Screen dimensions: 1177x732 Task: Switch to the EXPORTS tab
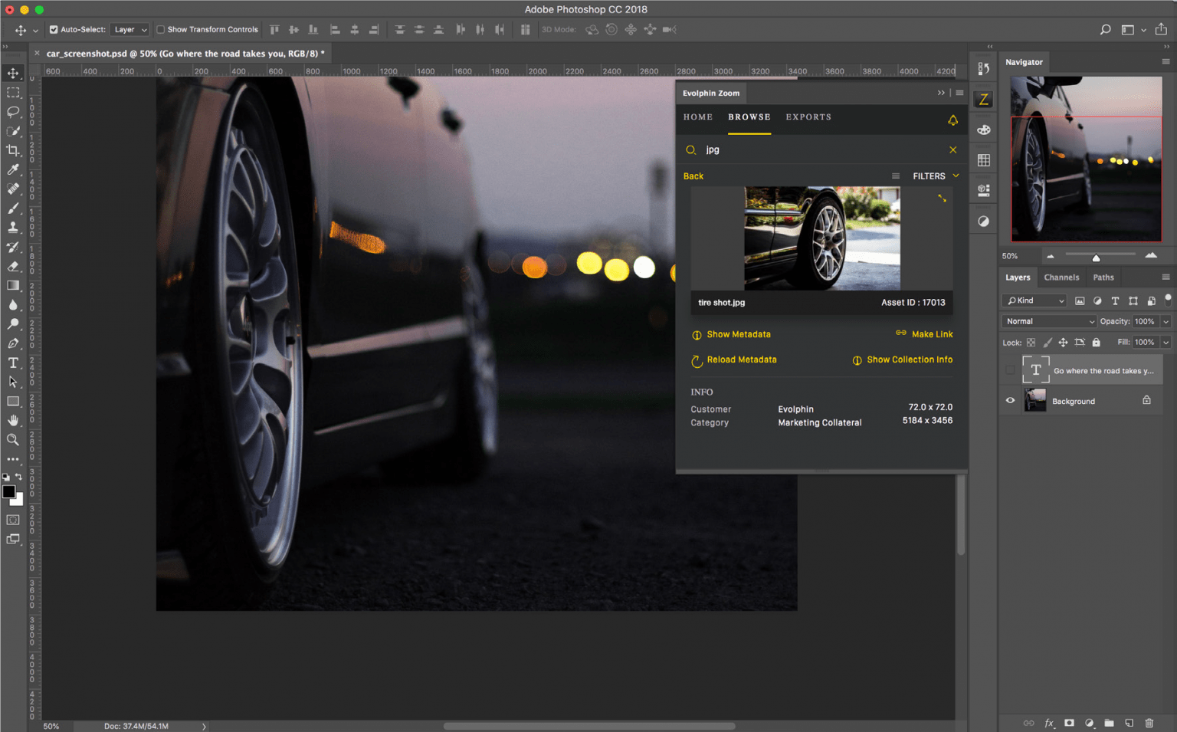[x=808, y=117]
